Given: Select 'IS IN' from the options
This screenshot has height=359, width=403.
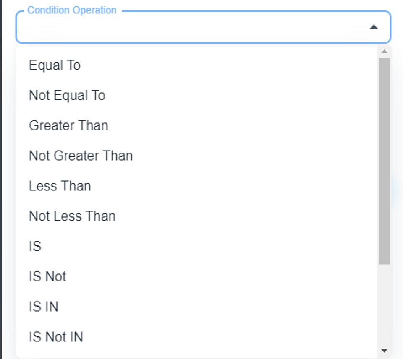Looking at the screenshot, I should coord(44,307).
